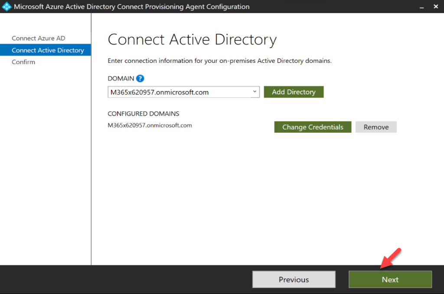Select the Confirm step in the sidebar

tap(23, 62)
